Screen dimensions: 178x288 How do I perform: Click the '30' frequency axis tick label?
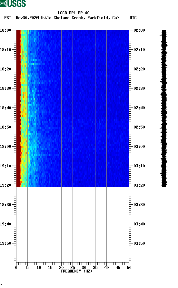pos(84,268)
